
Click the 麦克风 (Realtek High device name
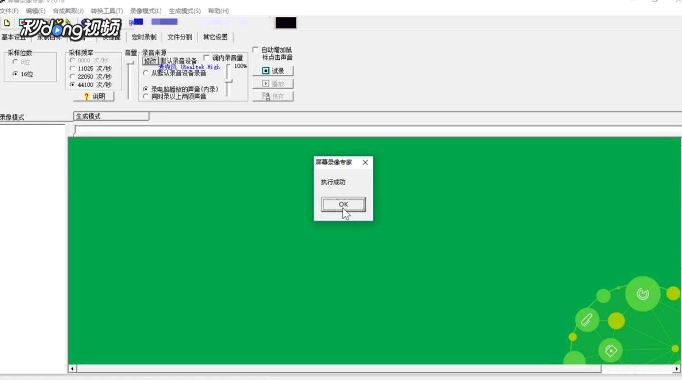pyautogui.click(x=189, y=67)
